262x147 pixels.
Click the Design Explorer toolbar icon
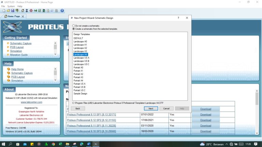[44, 11]
